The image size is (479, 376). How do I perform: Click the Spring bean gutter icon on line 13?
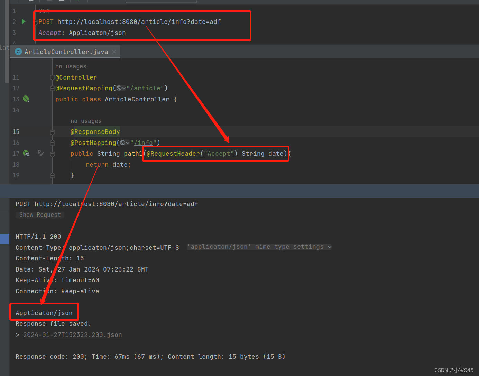tap(26, 99)
